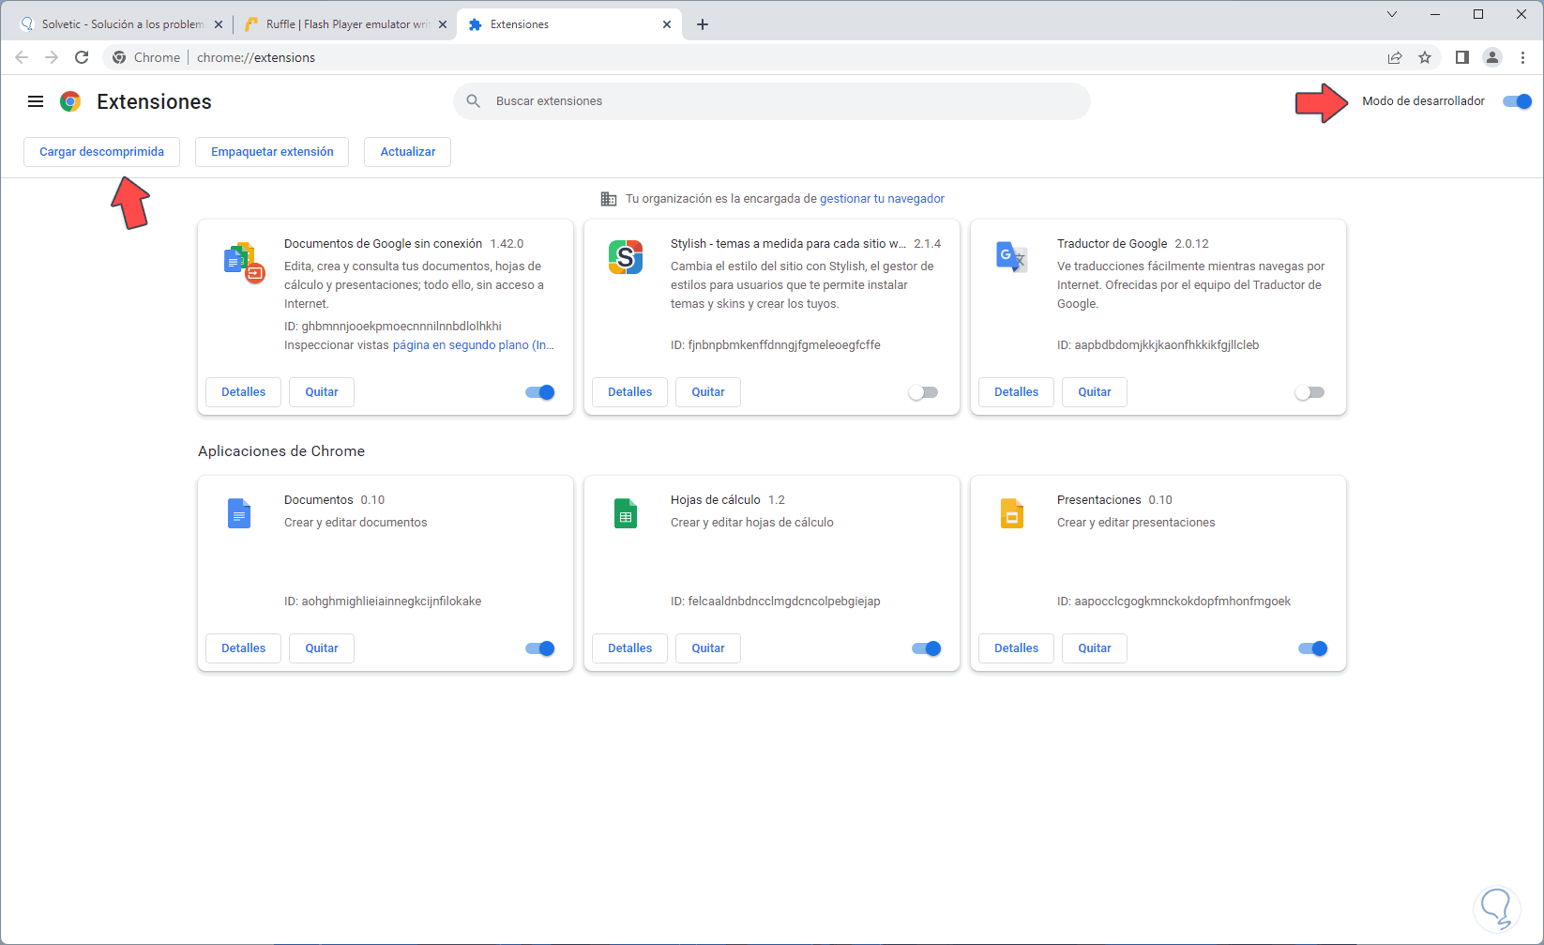
Task: Remove Traductor de Google with Quitar
Action: pos(1095,392)
